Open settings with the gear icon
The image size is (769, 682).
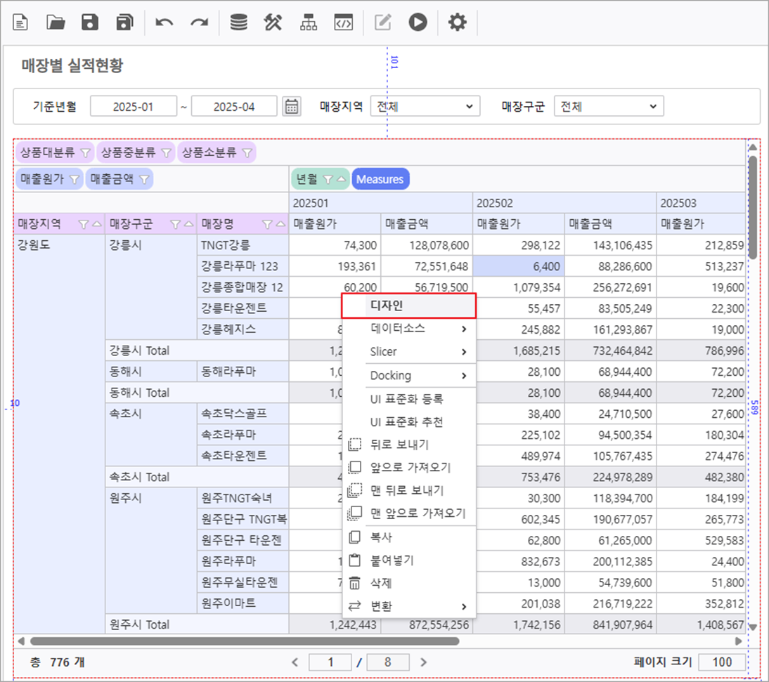[458, 23]
